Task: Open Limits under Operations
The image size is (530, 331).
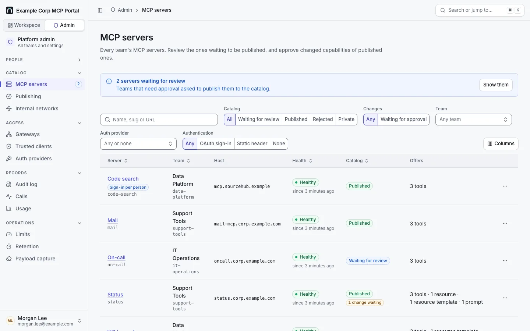Action: tap(43, 234)
